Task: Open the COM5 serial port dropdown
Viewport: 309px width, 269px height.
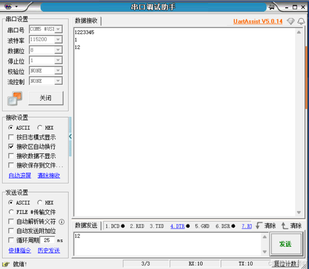Action: 58,29
